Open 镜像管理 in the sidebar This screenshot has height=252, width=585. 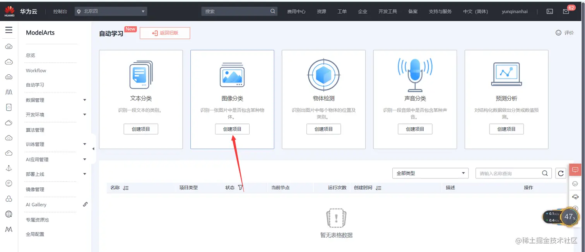35,189
